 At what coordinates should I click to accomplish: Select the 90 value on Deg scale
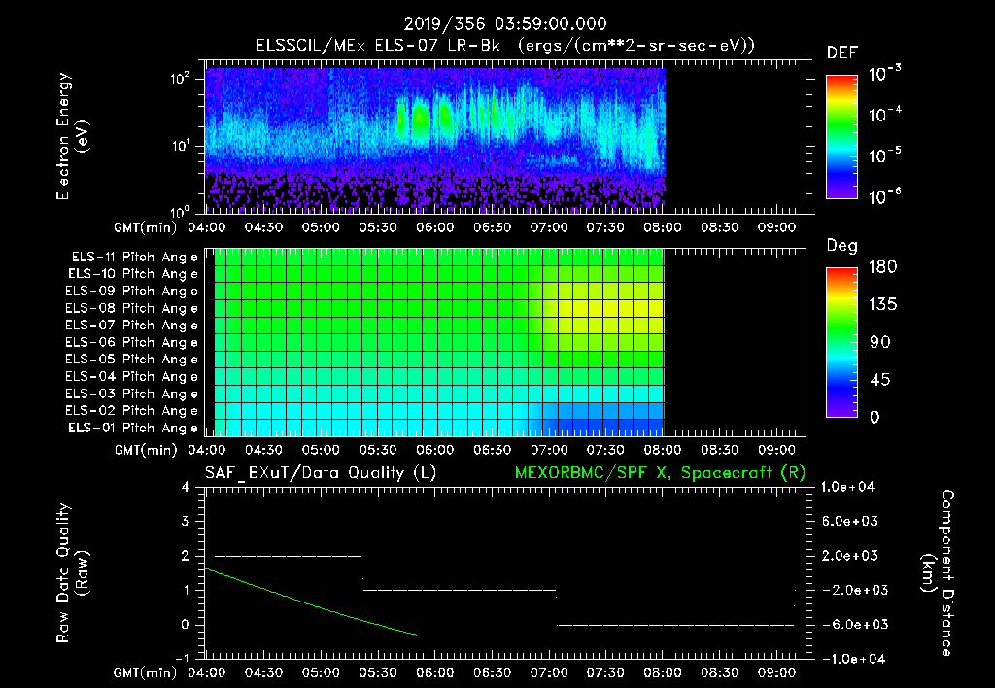879,343
